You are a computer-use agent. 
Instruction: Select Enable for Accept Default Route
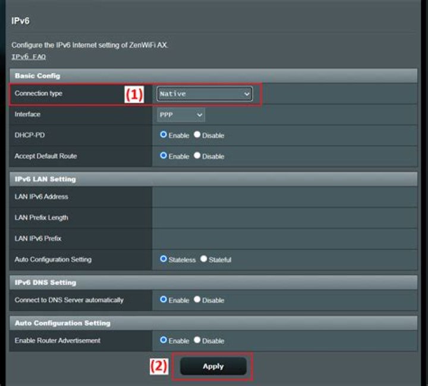(163, 156)
